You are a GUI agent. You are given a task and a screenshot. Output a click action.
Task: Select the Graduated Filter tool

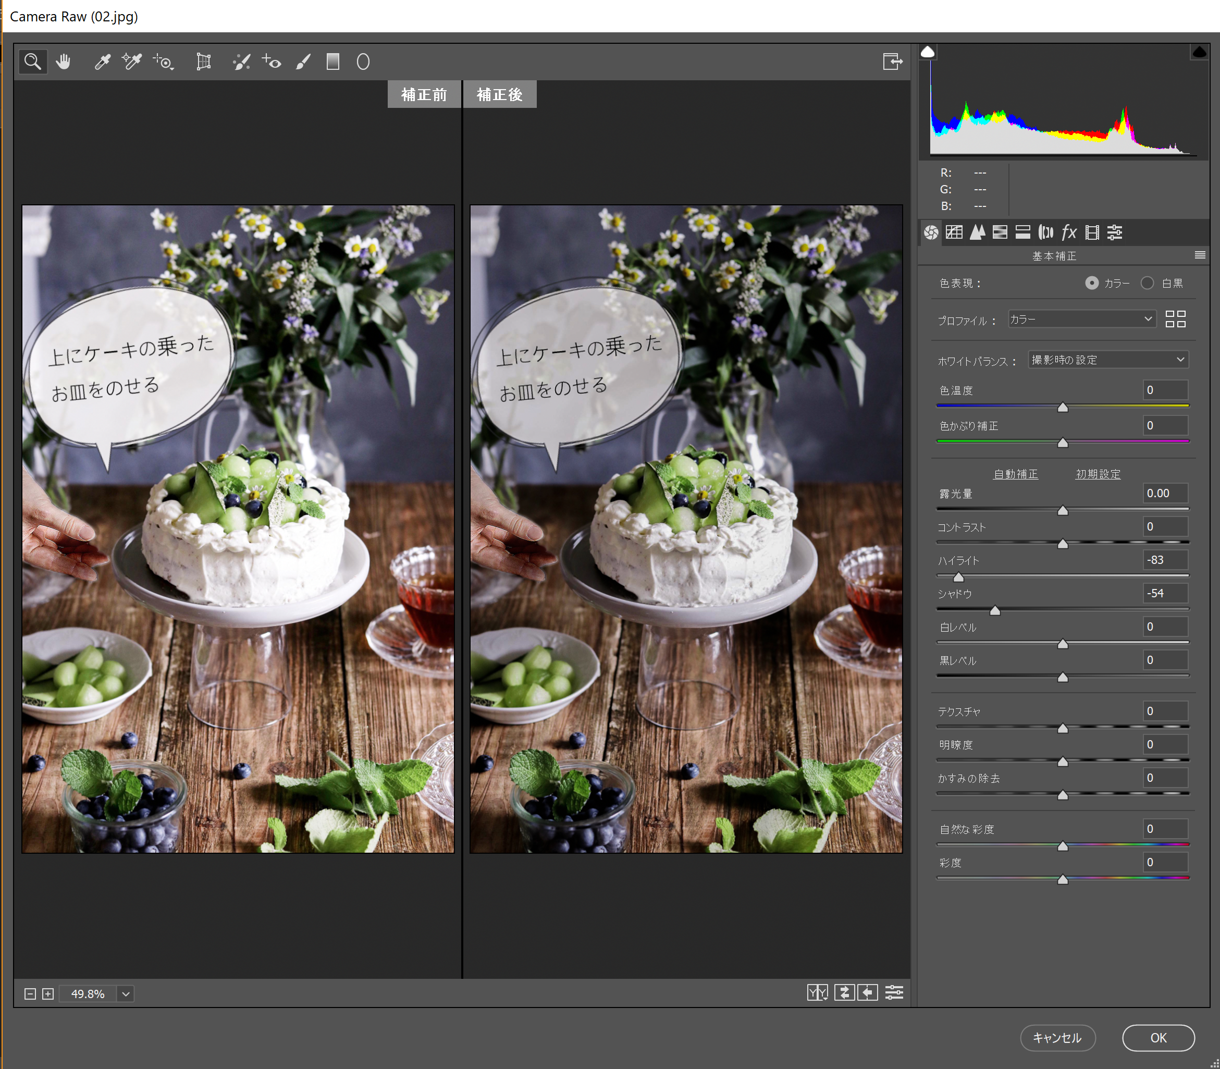coord(333,62)
